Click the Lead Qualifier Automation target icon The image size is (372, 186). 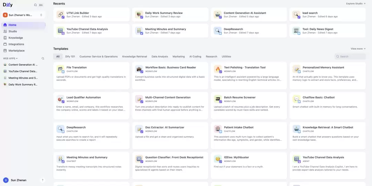tap(60, 99)
